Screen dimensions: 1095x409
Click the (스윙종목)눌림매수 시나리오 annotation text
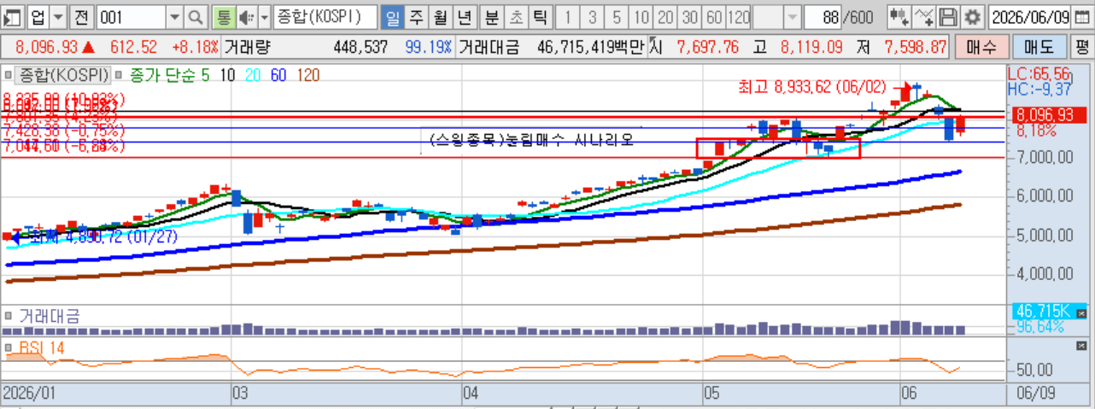pyautogui.click(x=531, y=139)
